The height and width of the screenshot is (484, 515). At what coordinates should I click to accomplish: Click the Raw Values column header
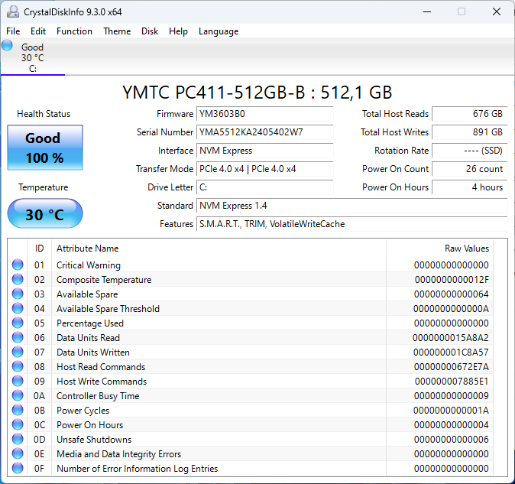[466, 248]
